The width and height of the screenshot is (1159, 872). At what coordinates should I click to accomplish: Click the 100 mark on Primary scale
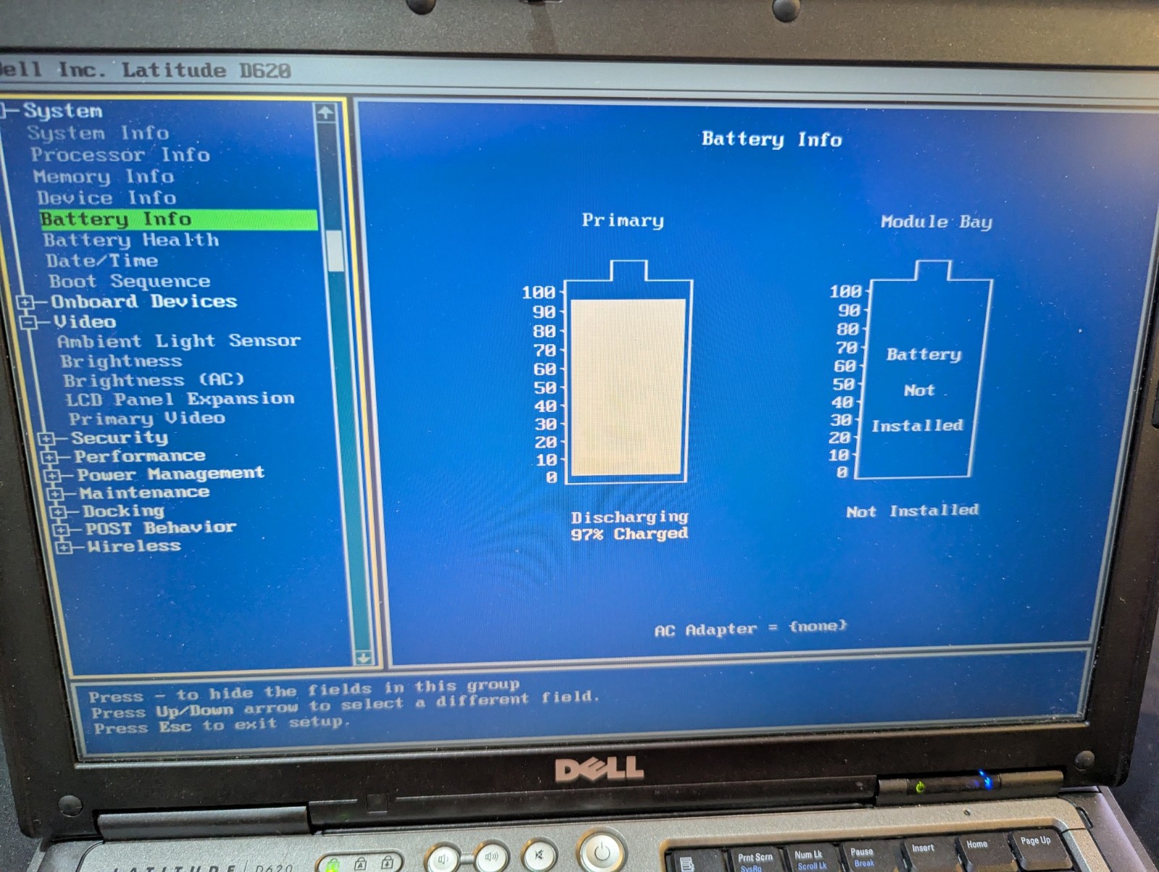point(539,292)
